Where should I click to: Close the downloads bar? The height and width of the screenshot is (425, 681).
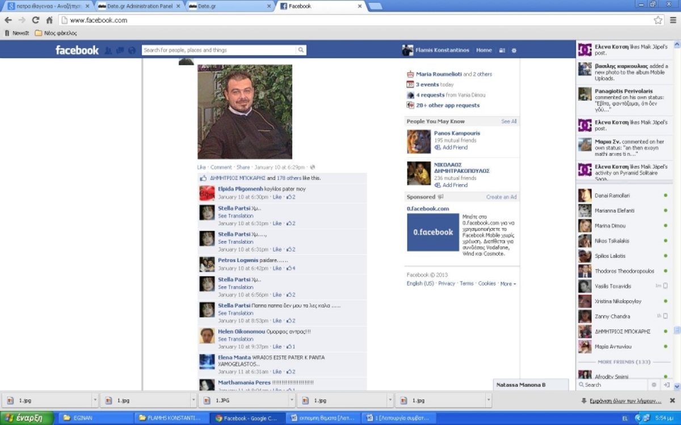click(x=673, y=400)
